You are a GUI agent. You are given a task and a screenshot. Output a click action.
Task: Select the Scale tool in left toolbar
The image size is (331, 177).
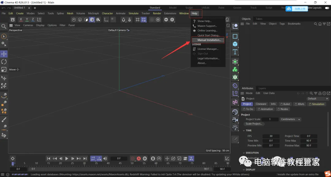4,69
